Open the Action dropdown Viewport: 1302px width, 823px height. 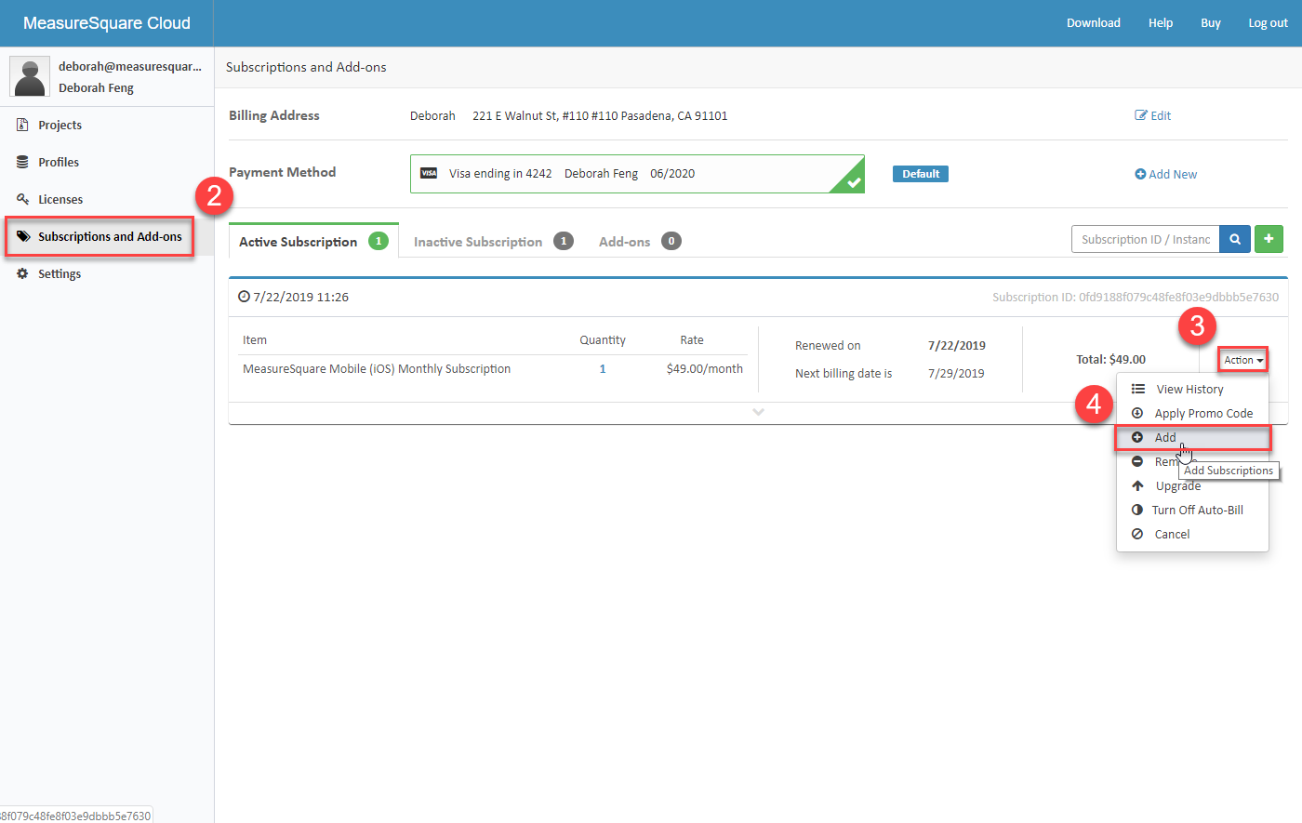[1243, 360]
